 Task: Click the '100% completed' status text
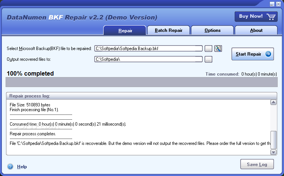30,73
